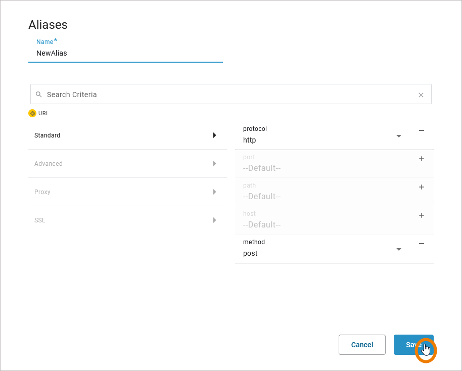Remove the protocol criterion with minus
Screen dimensions: 462x371
pos(422,130)
